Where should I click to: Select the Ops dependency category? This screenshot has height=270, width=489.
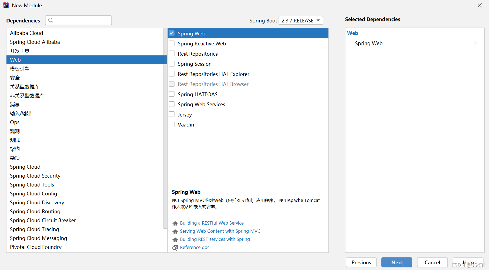tap(15, 122)
